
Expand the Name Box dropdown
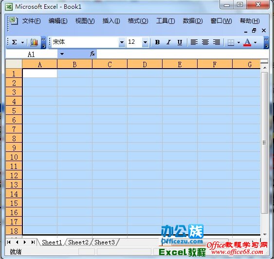coord(62,54)
